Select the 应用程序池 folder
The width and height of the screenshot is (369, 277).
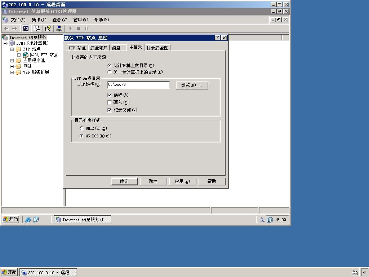pyautogui.click(x=34, y=61)
